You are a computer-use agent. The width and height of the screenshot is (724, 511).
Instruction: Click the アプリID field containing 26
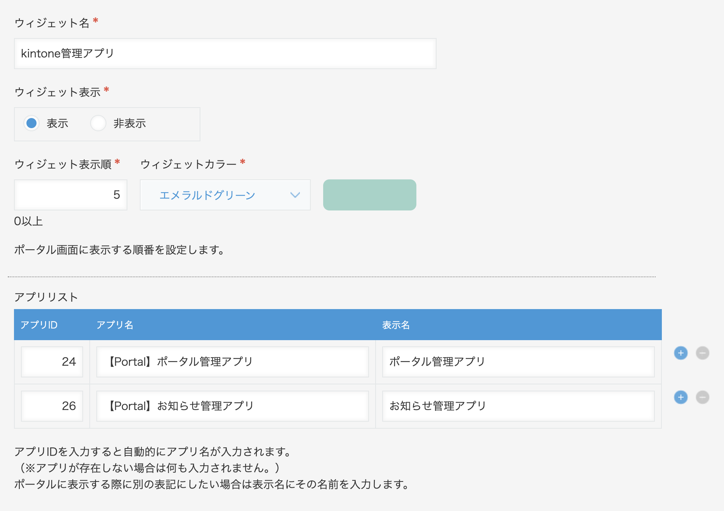[x=52, y=406]
